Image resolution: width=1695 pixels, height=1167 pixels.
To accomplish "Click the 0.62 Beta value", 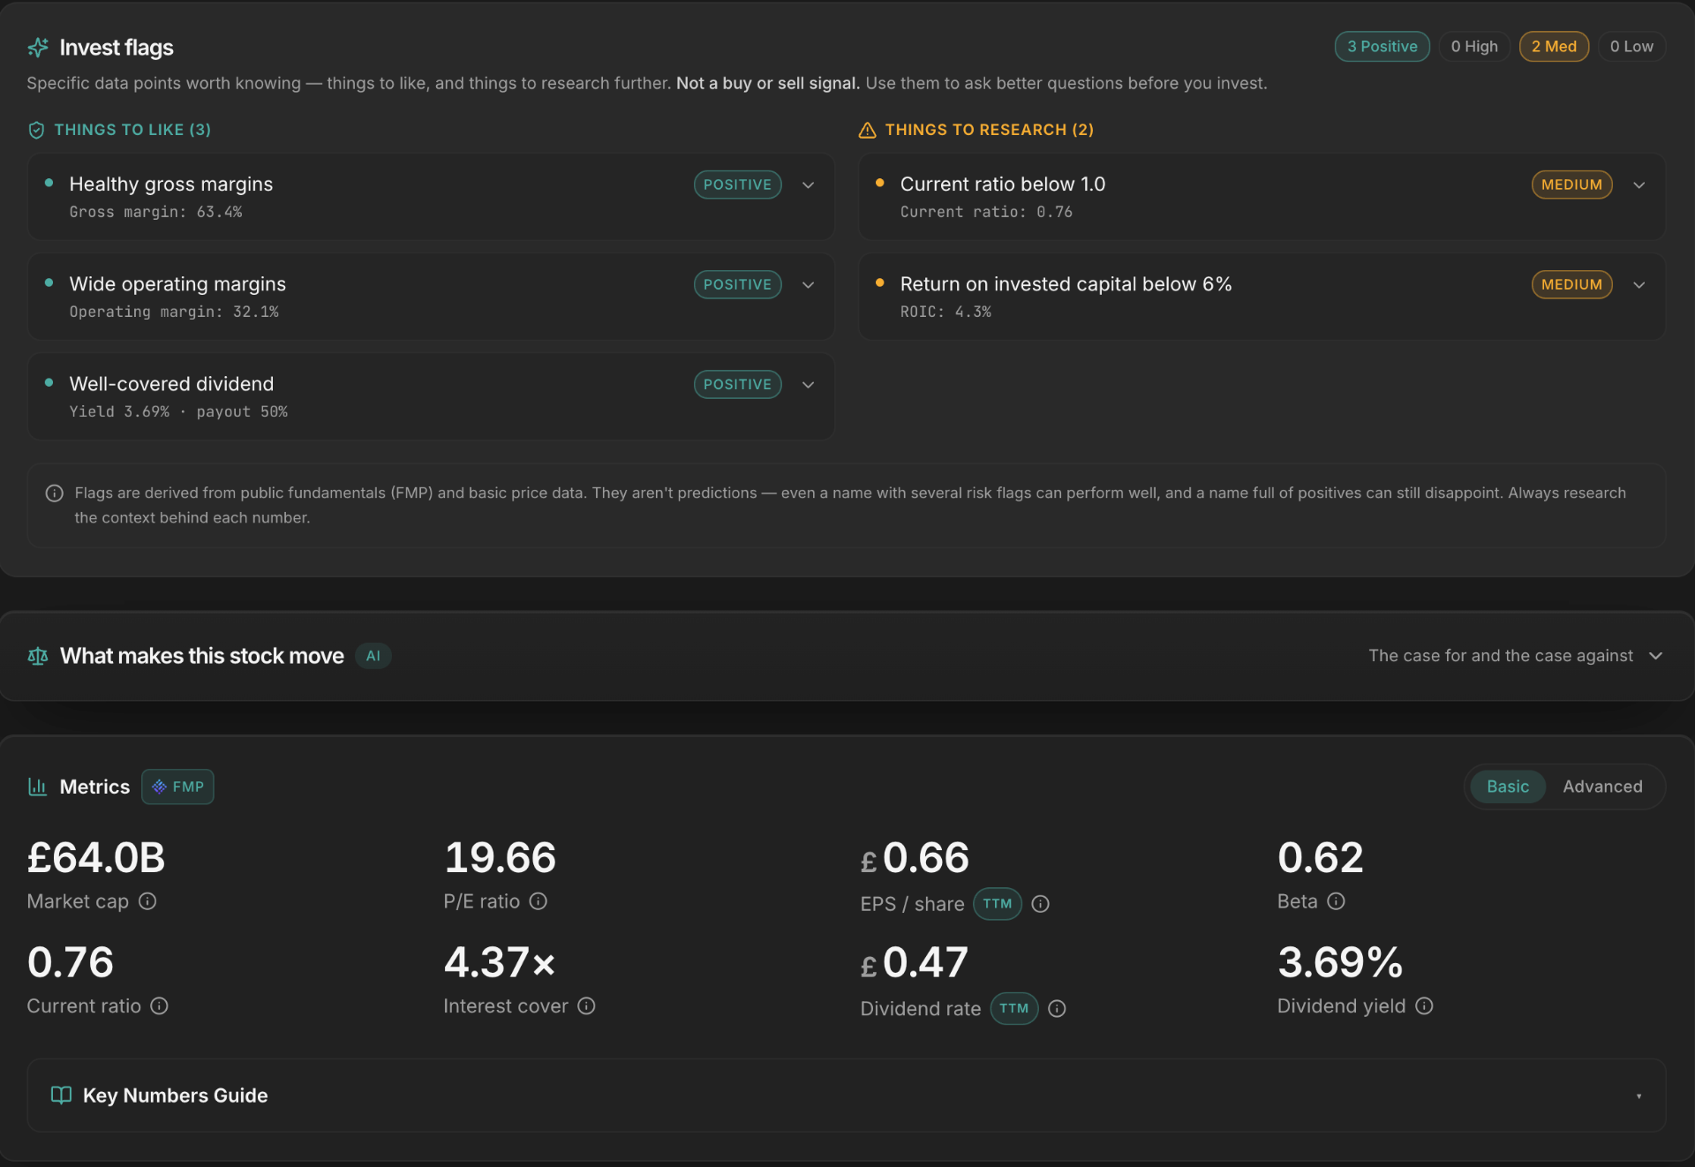I will (x=1321, y=858).
